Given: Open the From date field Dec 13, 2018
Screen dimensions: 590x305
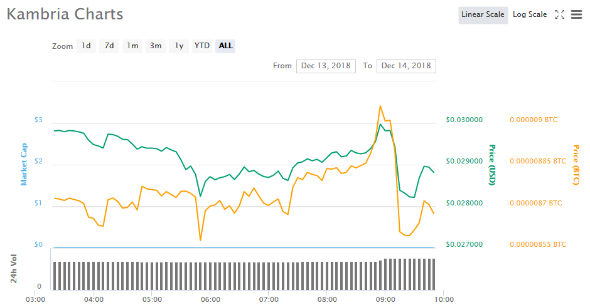Looking at the screenshot, I should (326, 66).
